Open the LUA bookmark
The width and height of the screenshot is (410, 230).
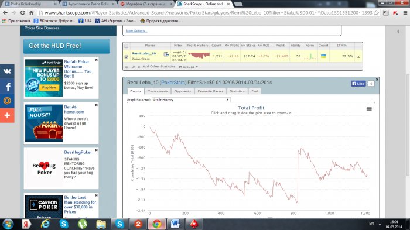86,21
